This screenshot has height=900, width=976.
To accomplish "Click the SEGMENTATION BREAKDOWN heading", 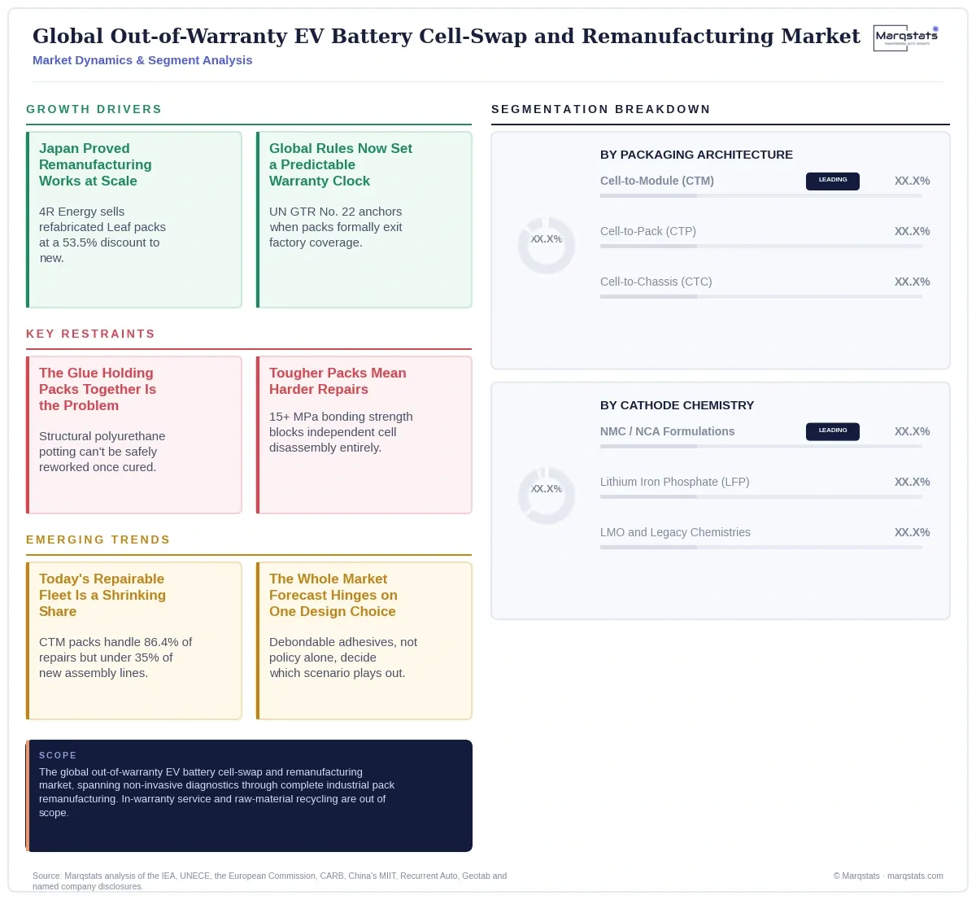I will pos(601,109).
